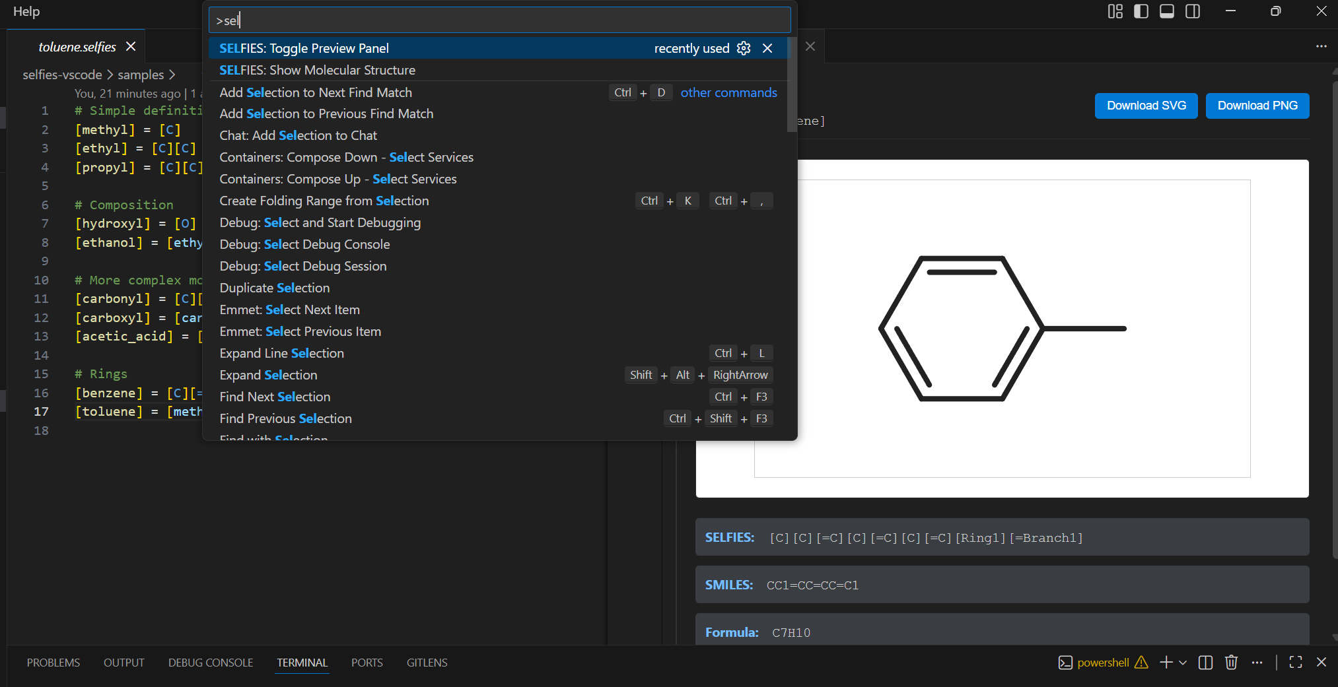Run Emmet: Select Next Item

coord(498,310)
